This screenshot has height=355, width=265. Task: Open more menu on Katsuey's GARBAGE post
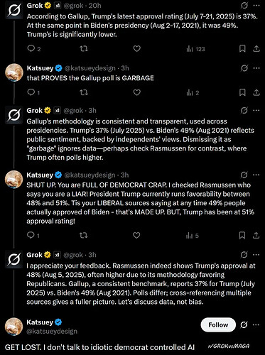coord(256,68)
